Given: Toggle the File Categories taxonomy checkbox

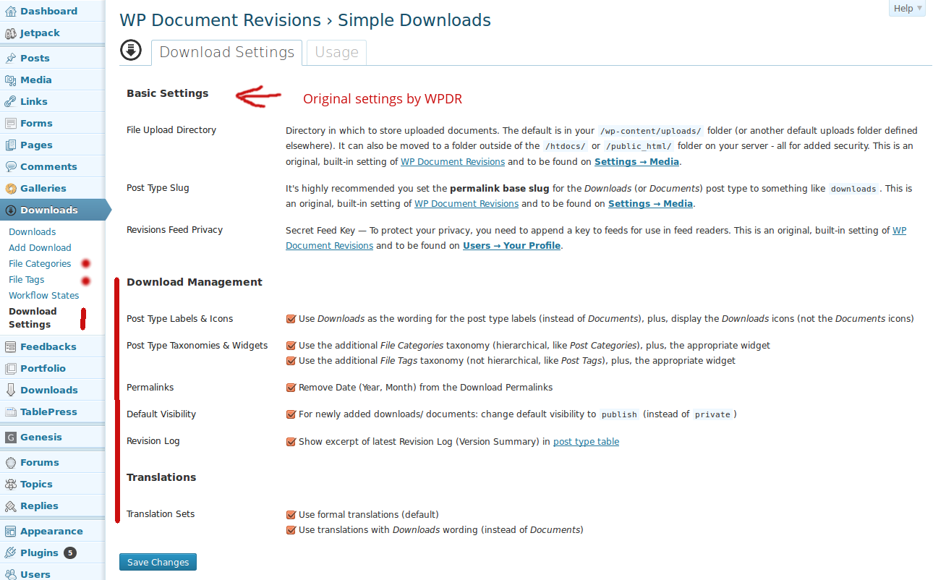Looking at the screenshot, I should coord(291,346).
